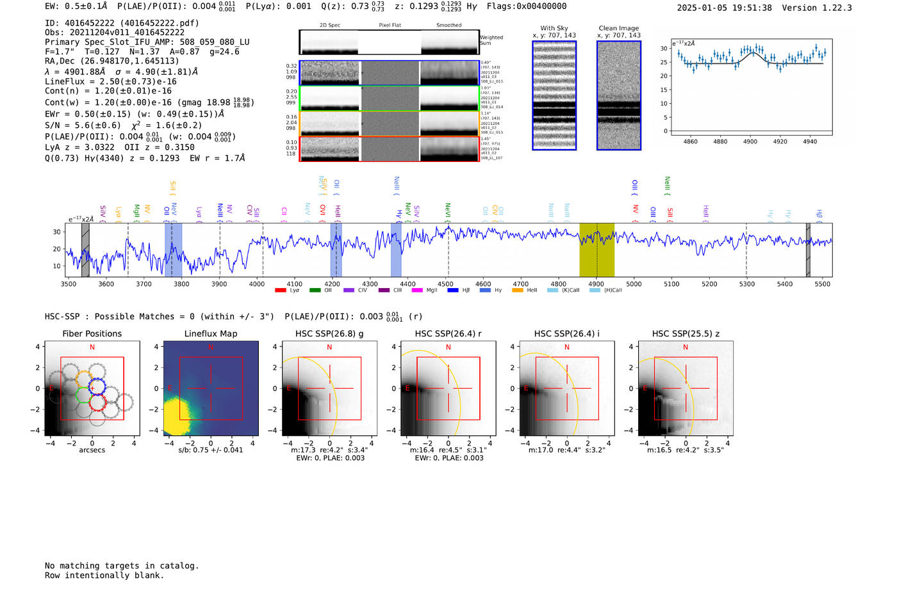
Task: Click 'No matching targets in catalog.' text
Action: [122, 566]
